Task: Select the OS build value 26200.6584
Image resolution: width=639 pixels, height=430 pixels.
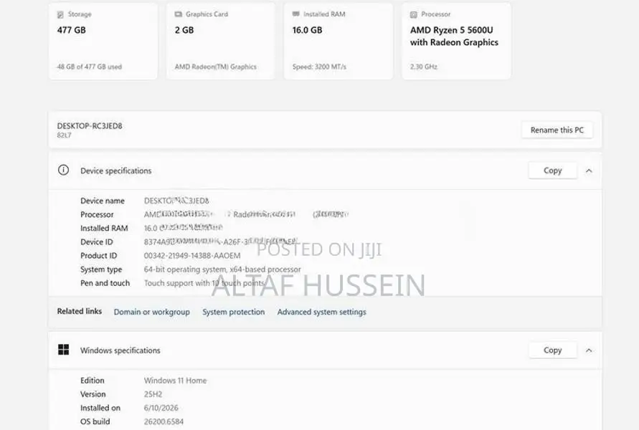Action: (164, 421)
